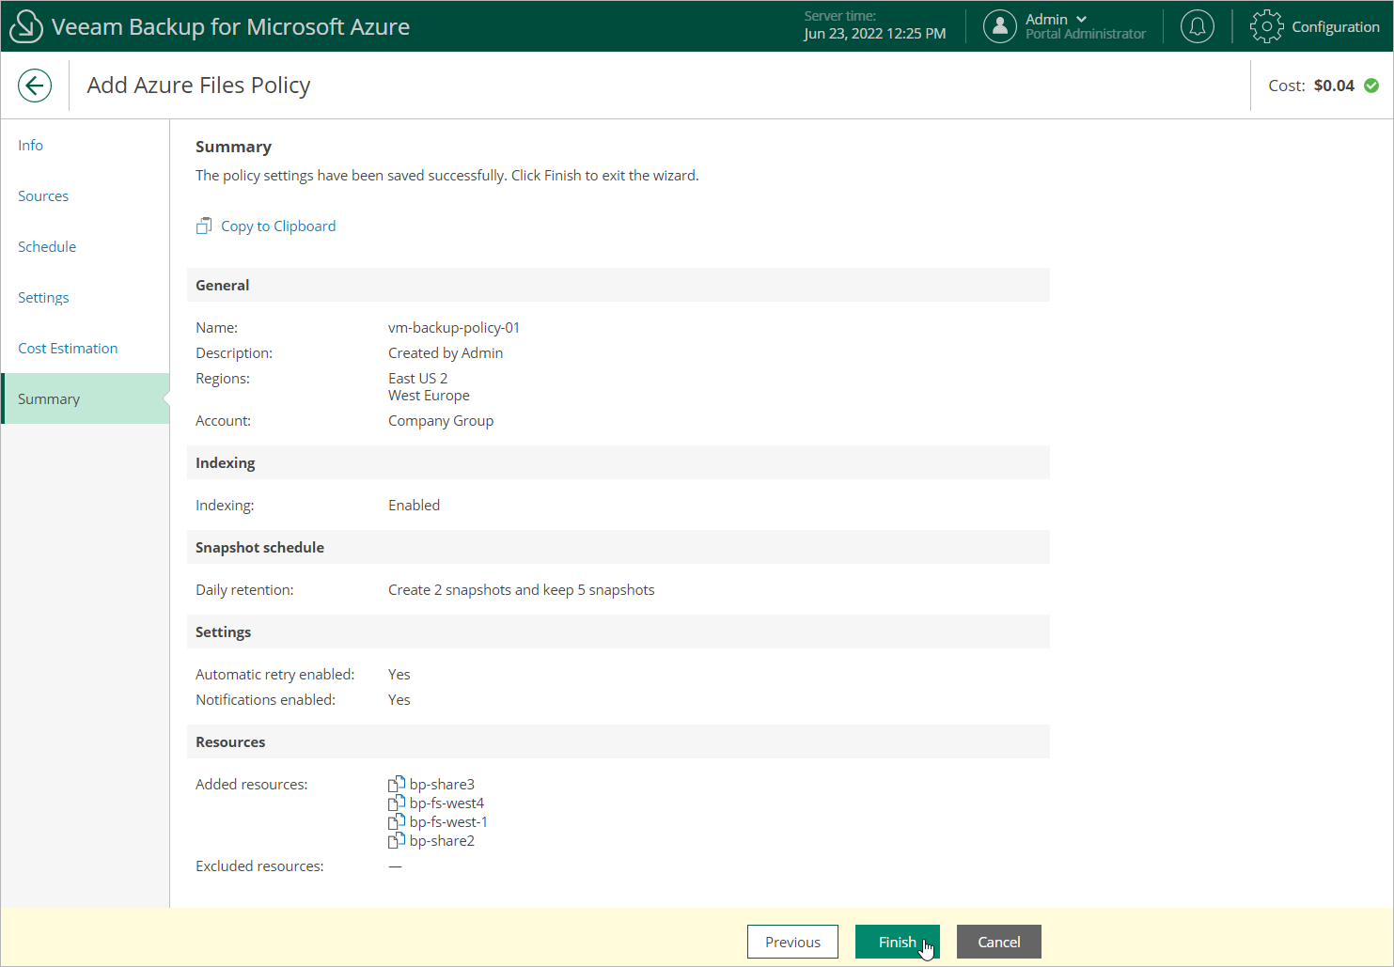Image resolution: width=1394 pixels, height=967 pixels.
Task: Click the description text Created by Admin
Action: (446, 352)
